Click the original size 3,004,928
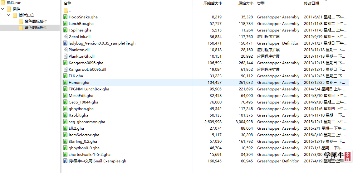363x173 pixels. point(244,122)
